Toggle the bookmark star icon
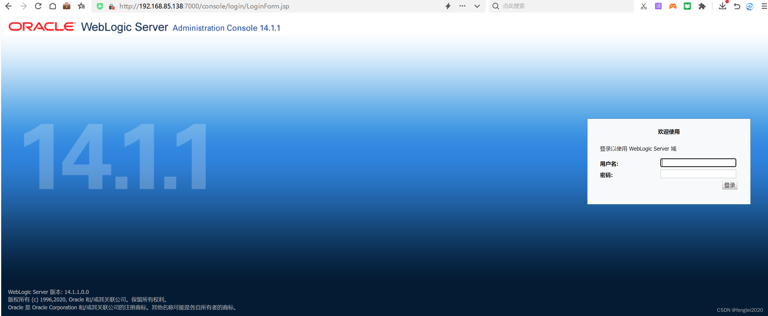The width and height of the screenshot is (768, 316). tap(81, 6)
